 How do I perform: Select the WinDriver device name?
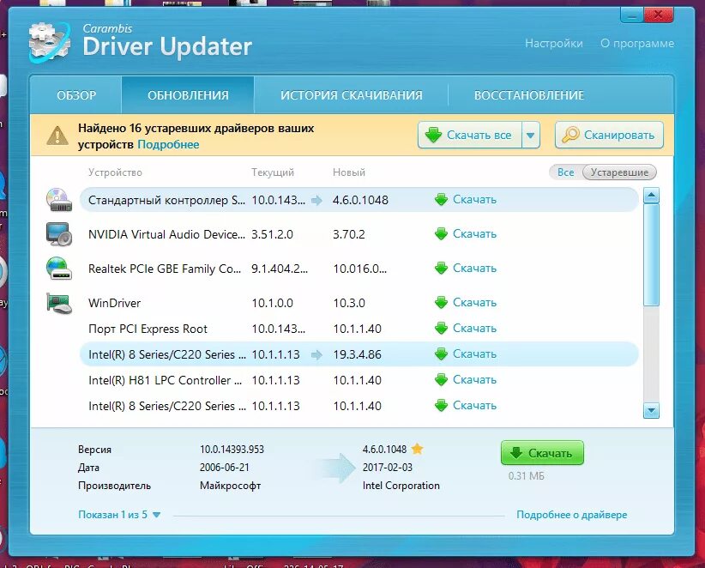click(x=115, y=303)
